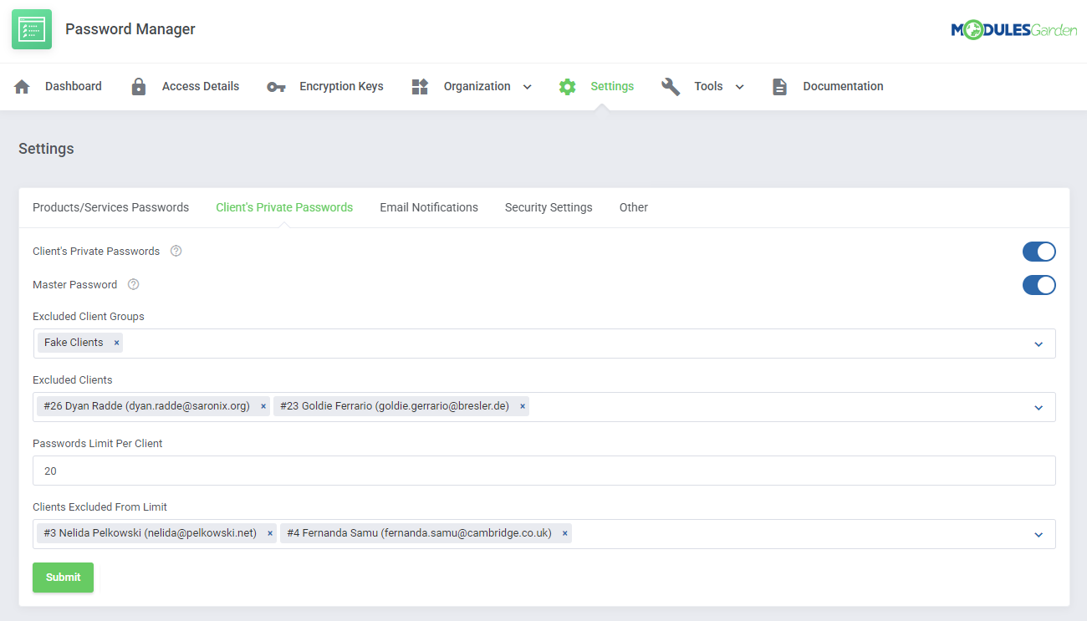Image resolution: width=1087 pixels, height=621 pixels.
Task: Click the Excluded Client Groups label
Action: 89,317
